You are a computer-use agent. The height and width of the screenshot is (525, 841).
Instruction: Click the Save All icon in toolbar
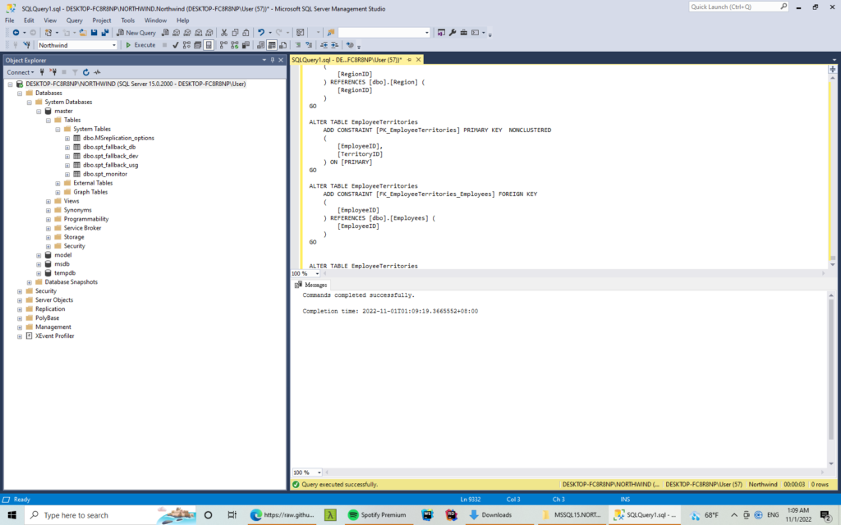coord(105,33)
